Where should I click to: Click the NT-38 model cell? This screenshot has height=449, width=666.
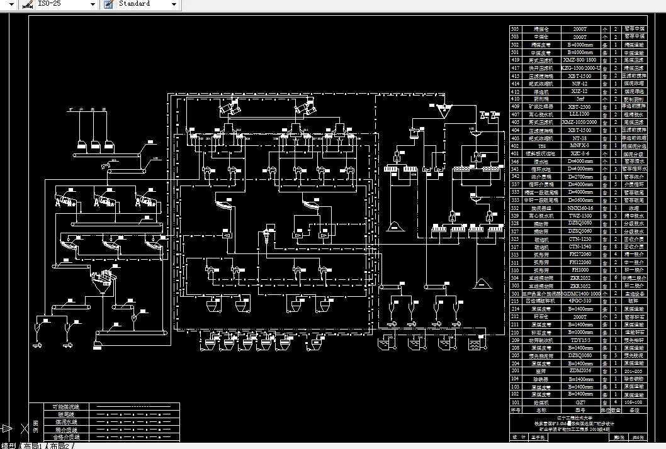580,138
